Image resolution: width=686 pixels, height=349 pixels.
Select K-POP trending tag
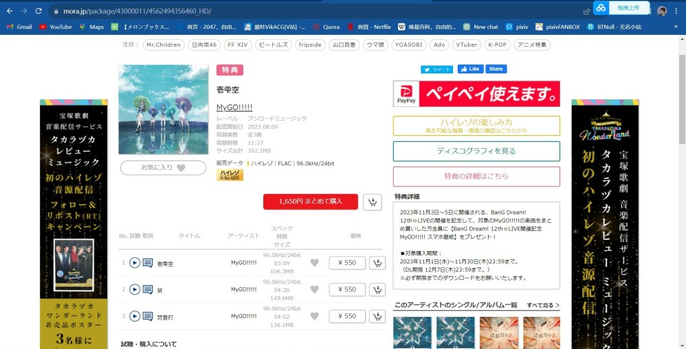click(498, 45)
